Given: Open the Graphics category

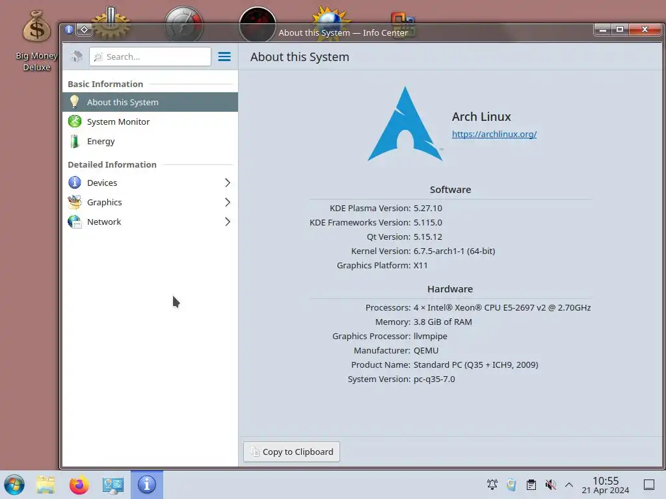Looking at the screenshot, I should pos(150,203).
